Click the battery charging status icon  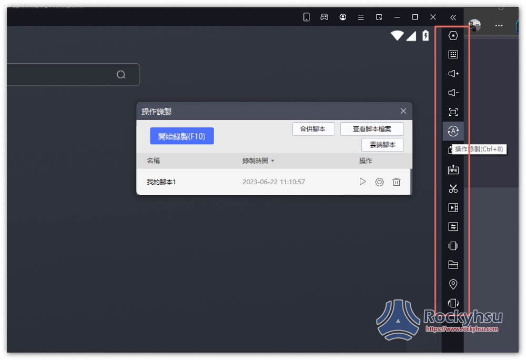426,35
